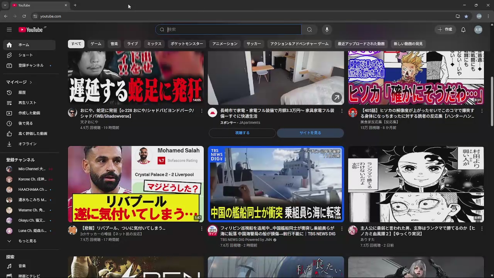Viewport: 494px width, 278px height.
Task: Open the hamburger guide menu
Action: click(9, 30)
